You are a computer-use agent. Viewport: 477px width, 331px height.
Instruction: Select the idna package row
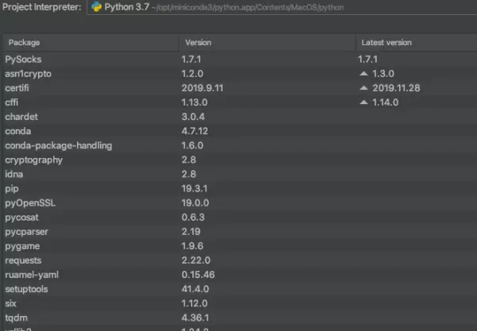pyautogui.click(x=240, y=175)
